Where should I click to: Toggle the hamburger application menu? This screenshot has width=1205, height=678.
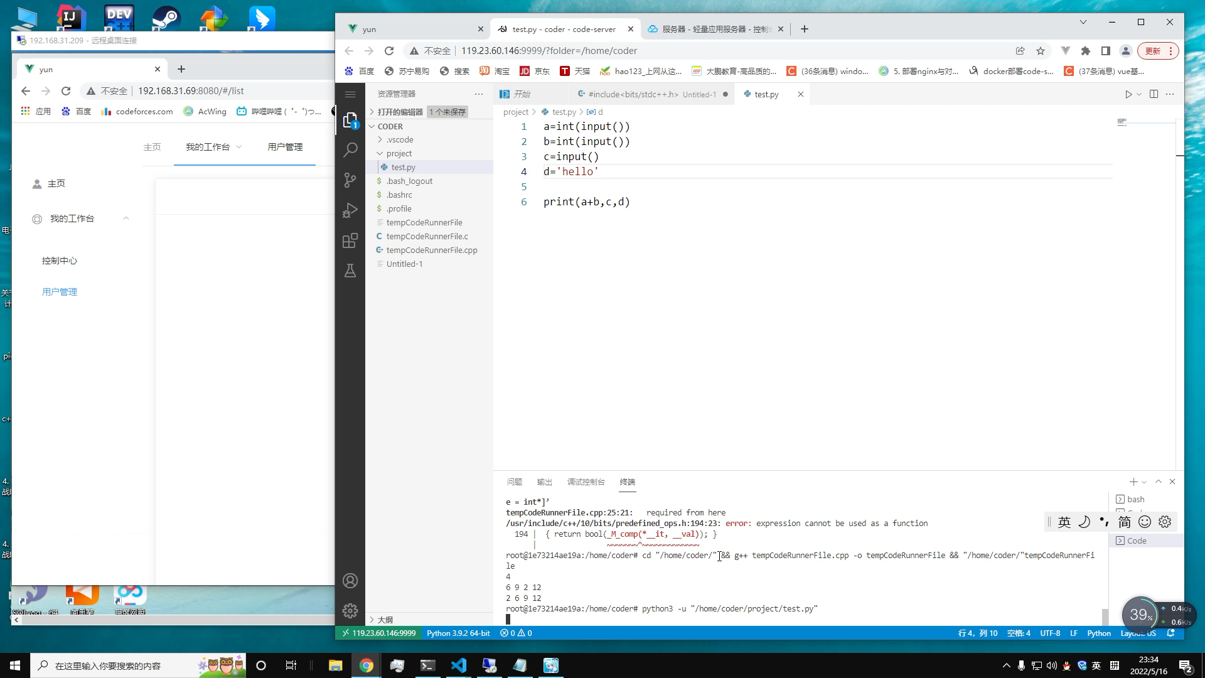350,94
